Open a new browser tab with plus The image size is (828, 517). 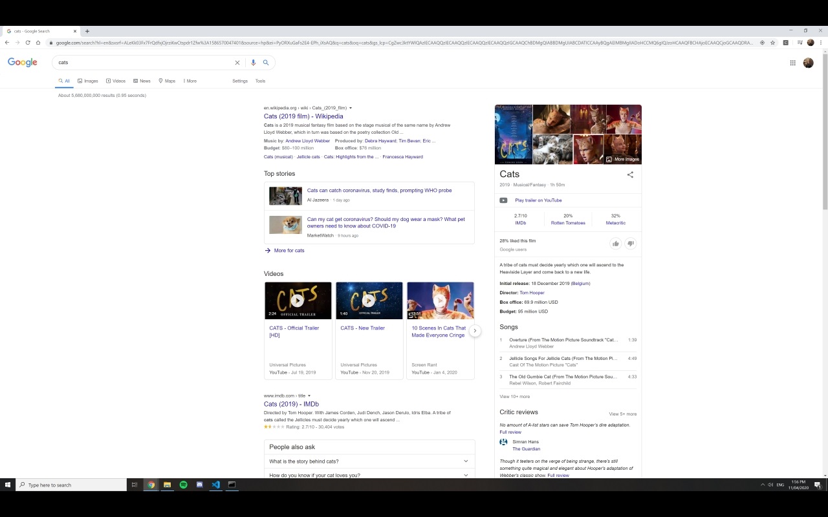click(x=87, y=31)
